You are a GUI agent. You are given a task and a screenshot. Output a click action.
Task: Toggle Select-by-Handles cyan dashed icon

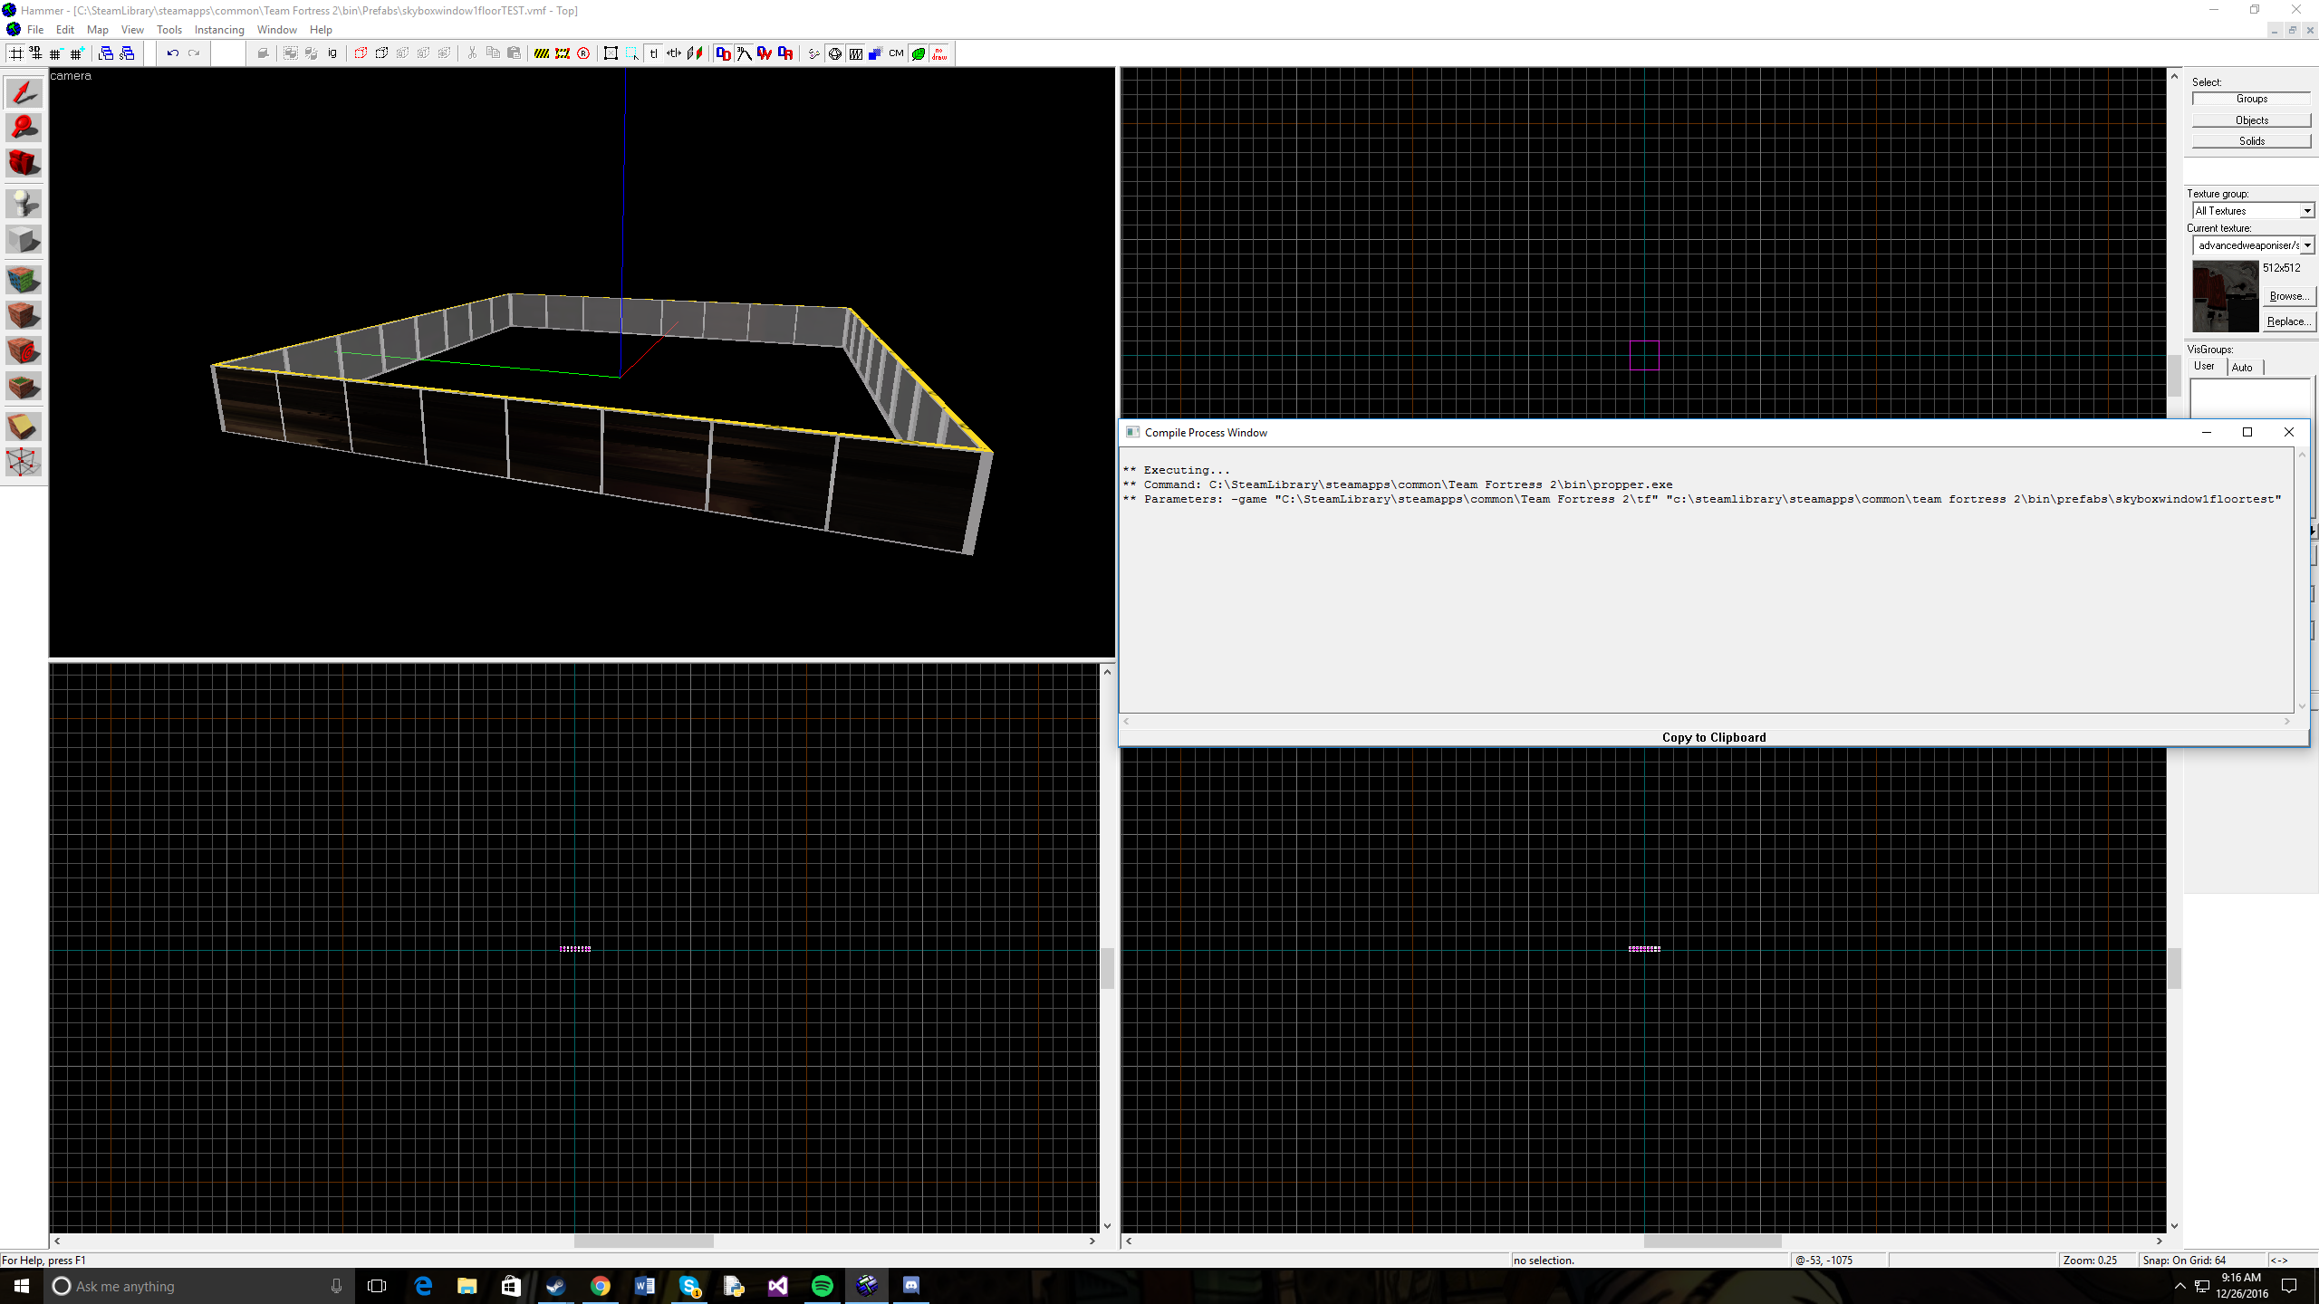(x=632, y=53)
